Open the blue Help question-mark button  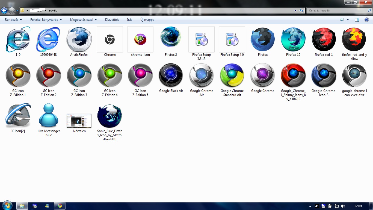367,20
